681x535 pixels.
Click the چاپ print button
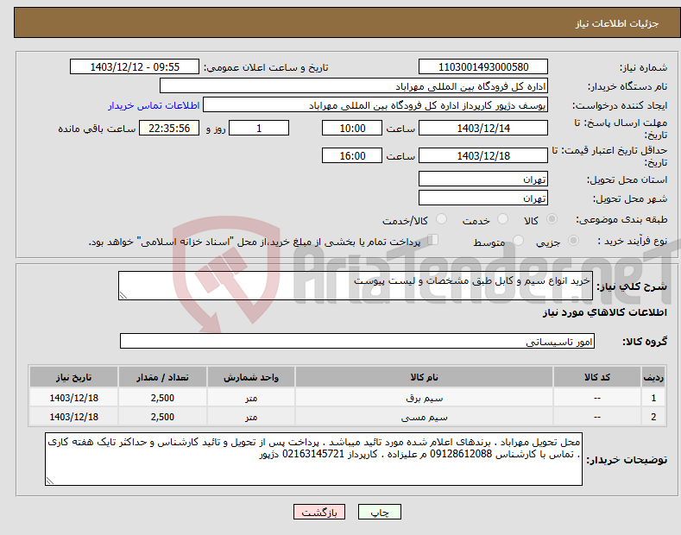[x=380, y=512]
